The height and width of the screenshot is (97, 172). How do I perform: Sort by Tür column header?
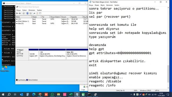(x=45, y=17)
